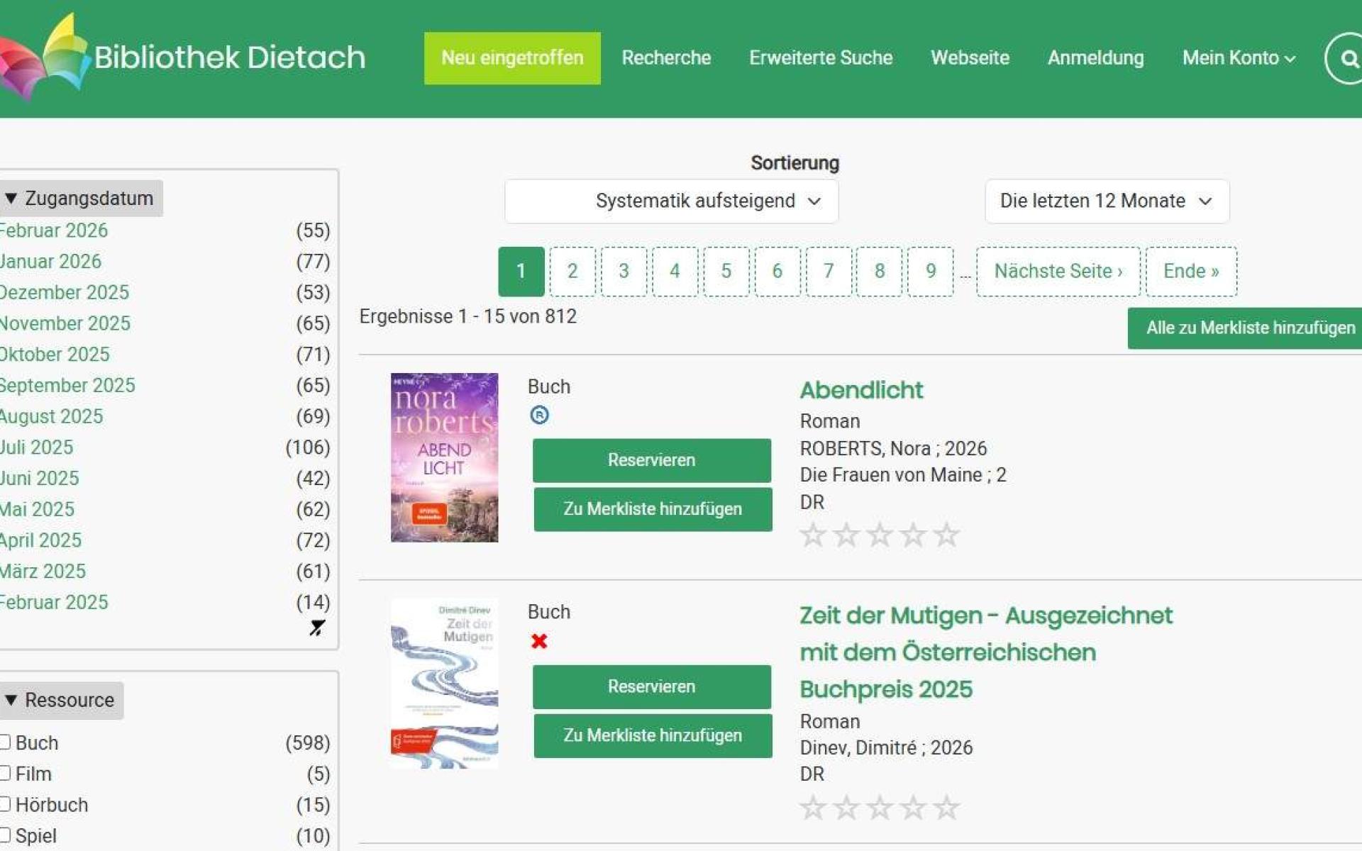Open the Systematik aufsteigend sort dropdown
The height and width of the screenshot is (851, 1362).
tap(671, 201)
